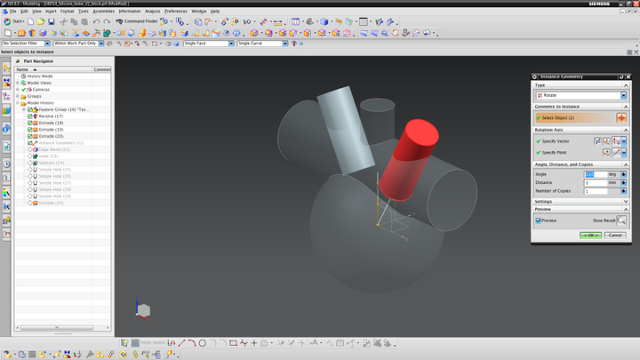Open the Preferences menu
The height and width of the screenshot is (360, 640).
[x=175, y=12]
